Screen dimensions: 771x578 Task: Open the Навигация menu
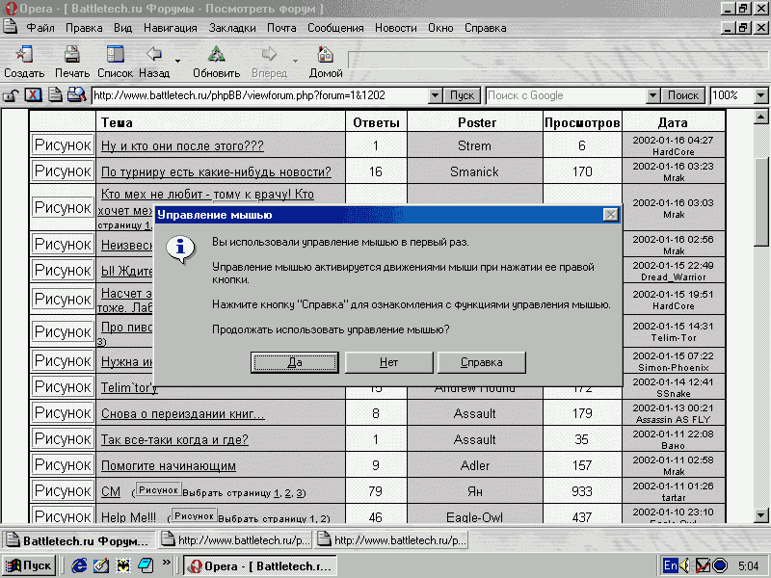171,28
